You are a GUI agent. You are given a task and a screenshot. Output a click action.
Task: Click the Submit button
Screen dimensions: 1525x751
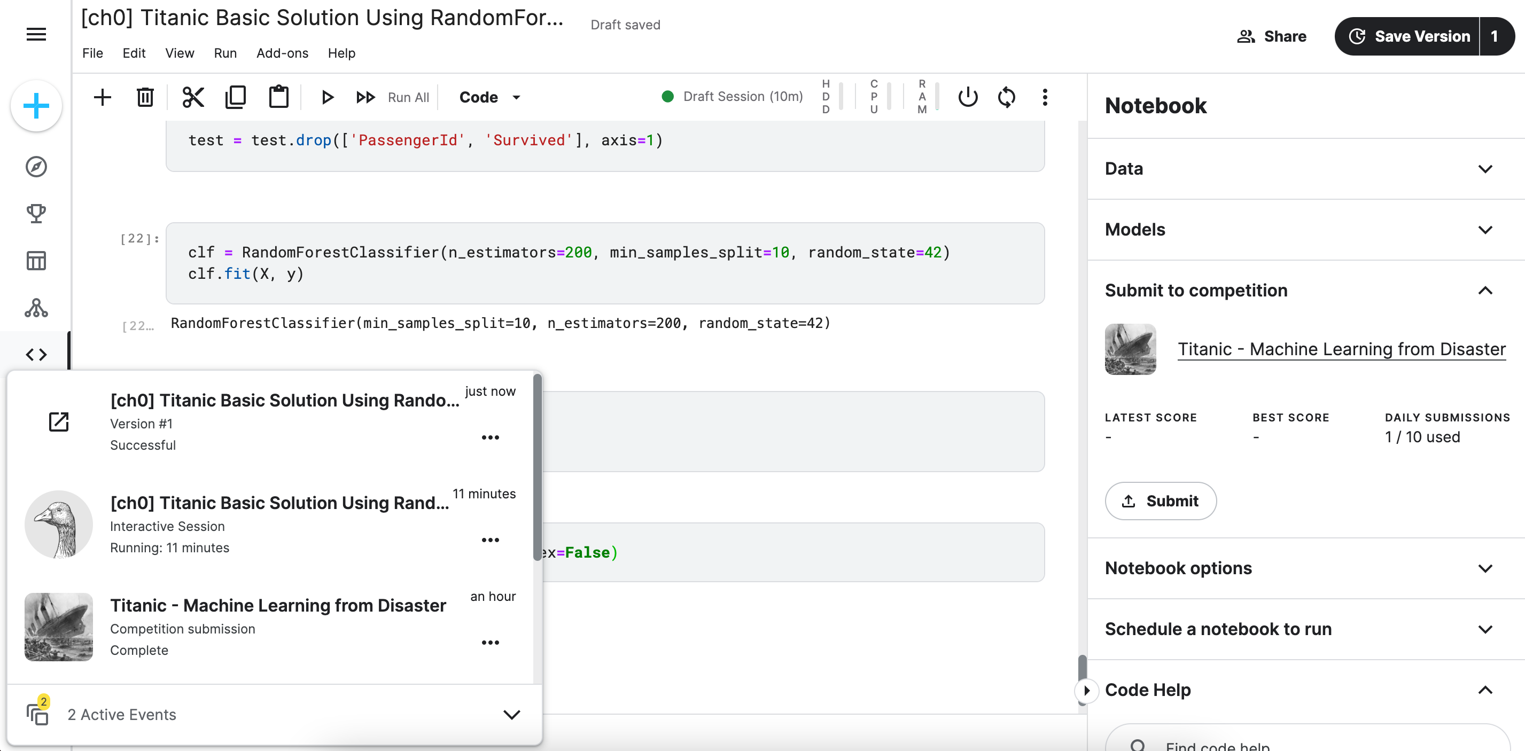(x=1161, y=500)
